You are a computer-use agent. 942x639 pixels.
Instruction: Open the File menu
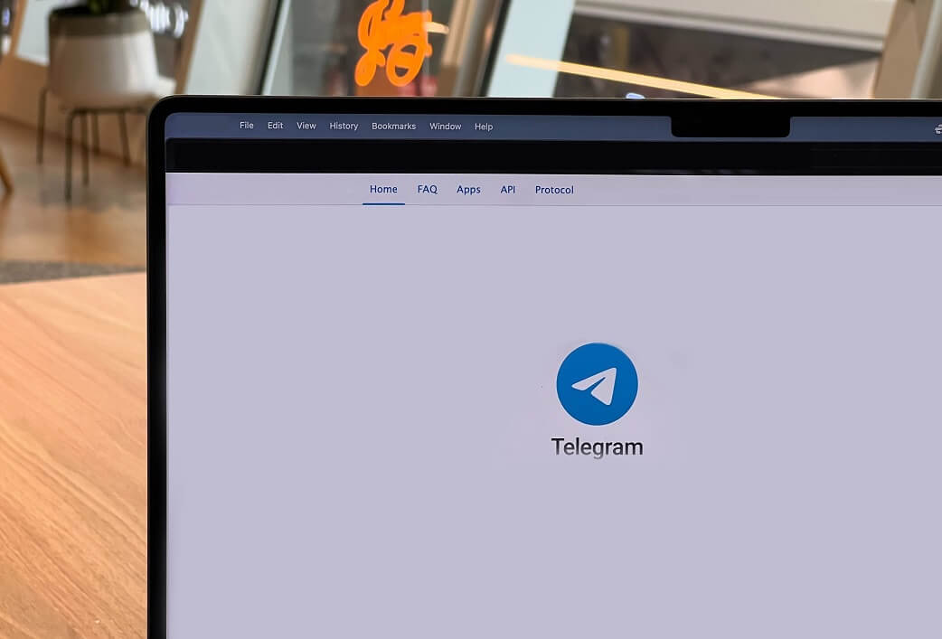coord(246,126)
